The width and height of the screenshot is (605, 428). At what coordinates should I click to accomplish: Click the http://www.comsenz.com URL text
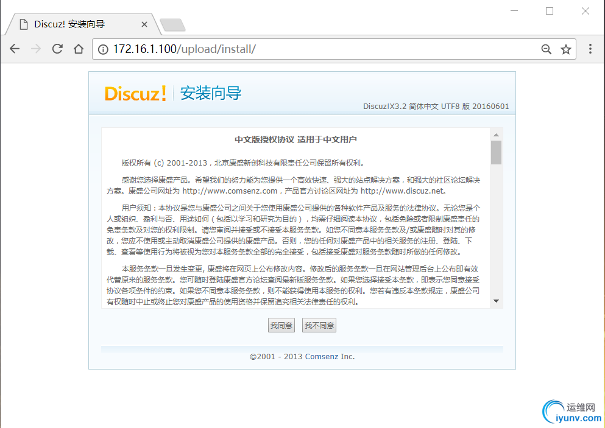[230, 191]
